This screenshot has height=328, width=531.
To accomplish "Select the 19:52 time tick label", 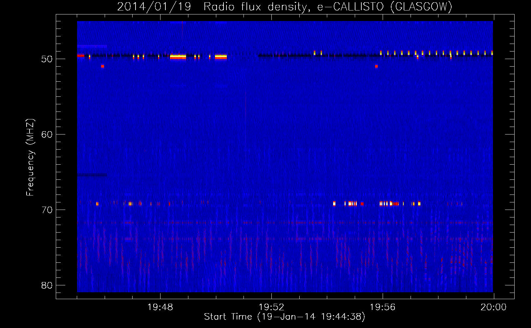I will [x=271, y=307].
